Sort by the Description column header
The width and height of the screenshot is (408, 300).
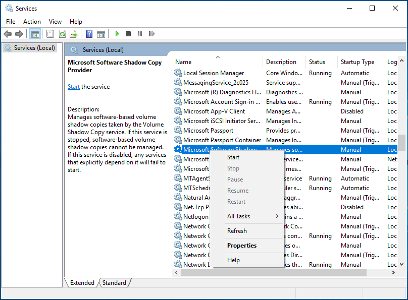(x=284, y=62)
